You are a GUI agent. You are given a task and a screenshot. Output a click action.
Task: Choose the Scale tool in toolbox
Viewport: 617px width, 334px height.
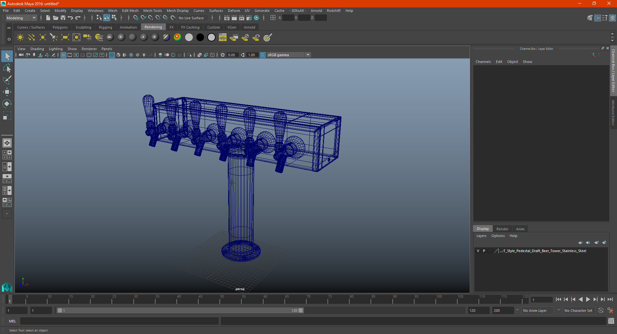[7, 115]
